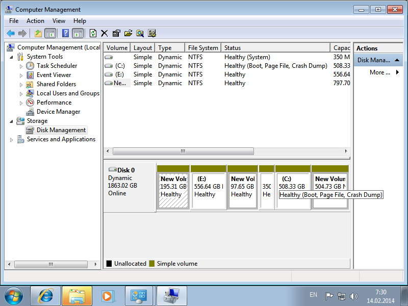Click the Storage tree icon
408x306 pixels.
tap(20, 121)
